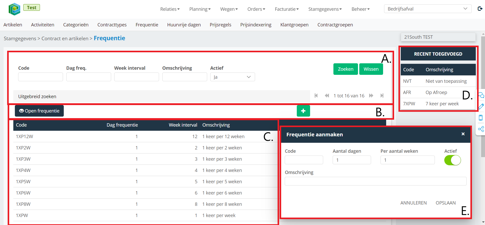Focus the Aantal dagen field
Image resolution: width=485 pixels, height=225 pixels.
(352, 160)
